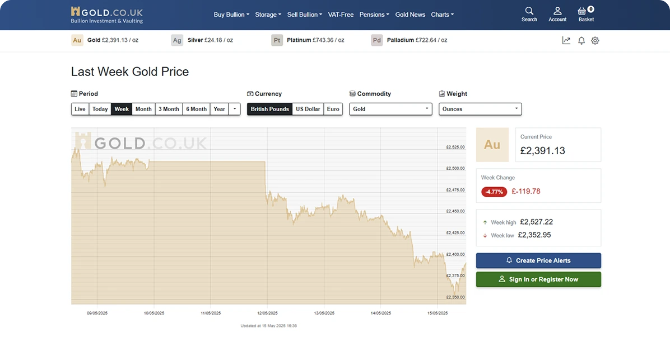Open the Commodity Gold dropdown
The image size is (670, 352).
click(390, 109)
